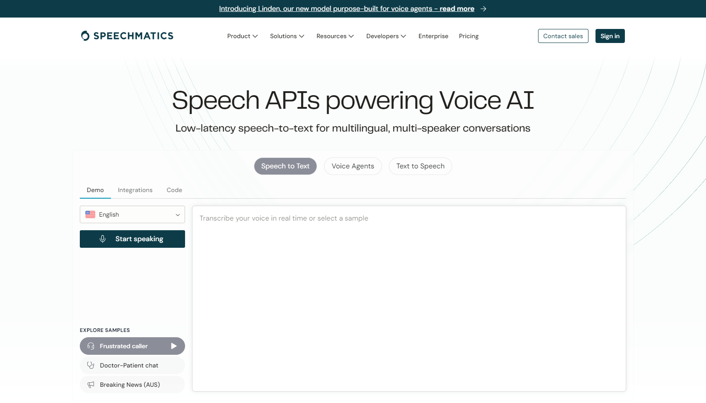Screen dimensions: 706x403
Task: Click the transcription text area
Action: pyautogui.click(x=409, y=299)
